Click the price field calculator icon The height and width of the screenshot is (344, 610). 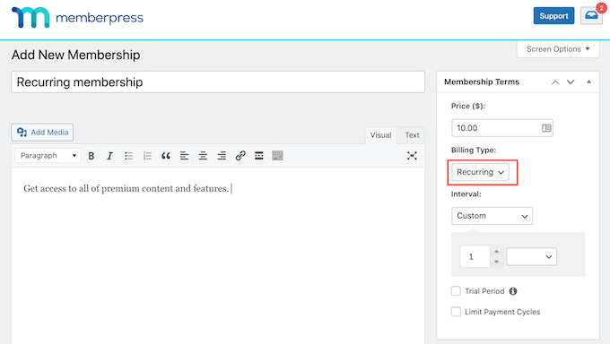point(546,128)
